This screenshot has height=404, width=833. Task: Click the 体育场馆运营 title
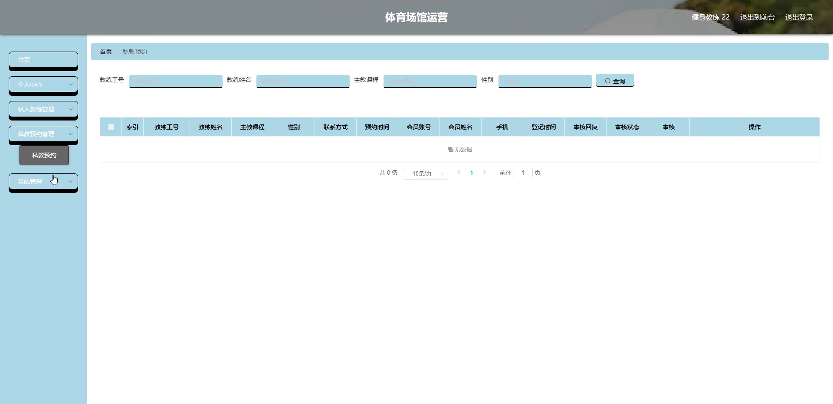416,17
